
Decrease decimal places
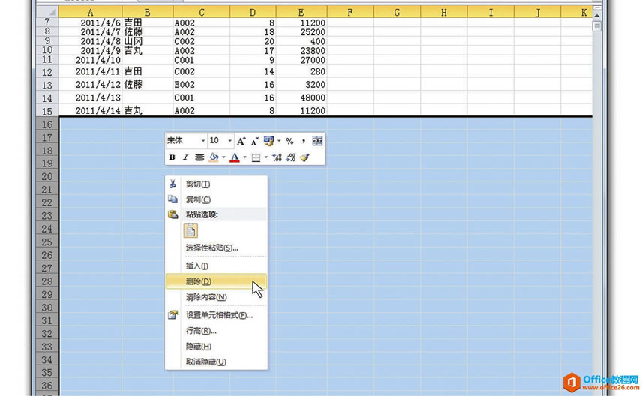pos(291,157)
